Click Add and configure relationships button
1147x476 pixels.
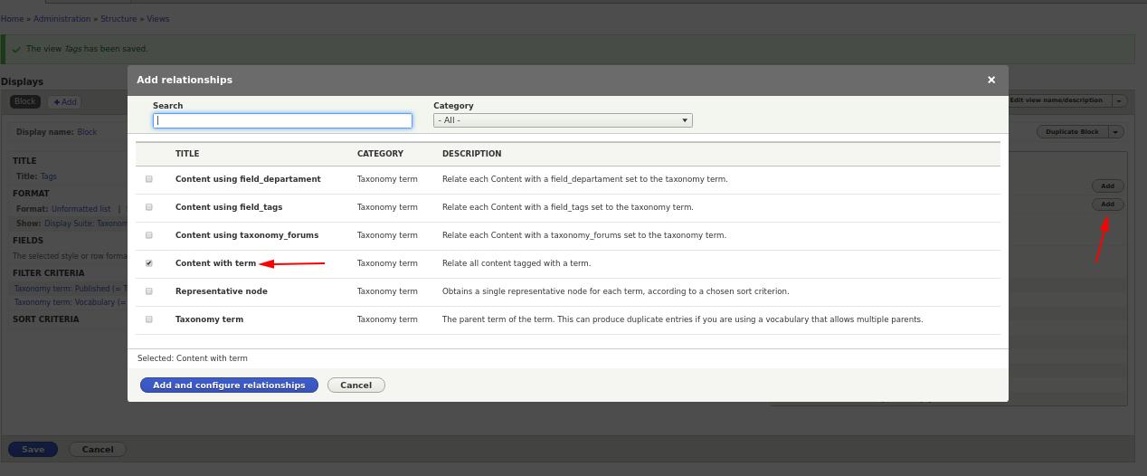229,386
